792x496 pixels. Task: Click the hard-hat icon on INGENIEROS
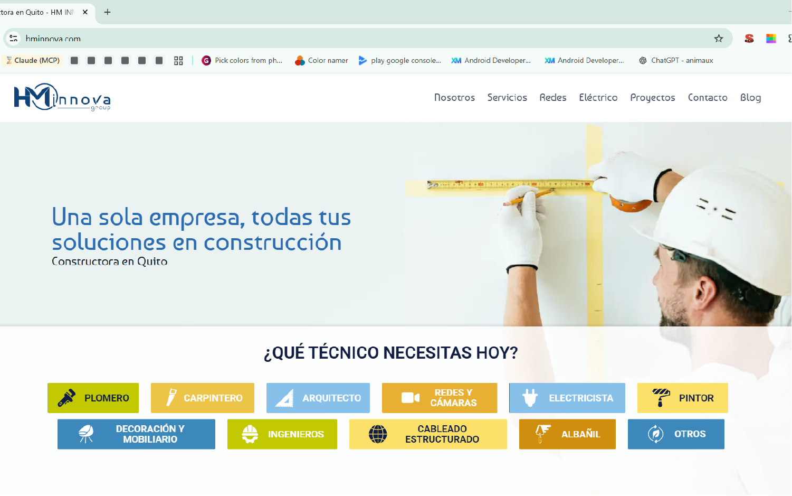coord(250,434)
